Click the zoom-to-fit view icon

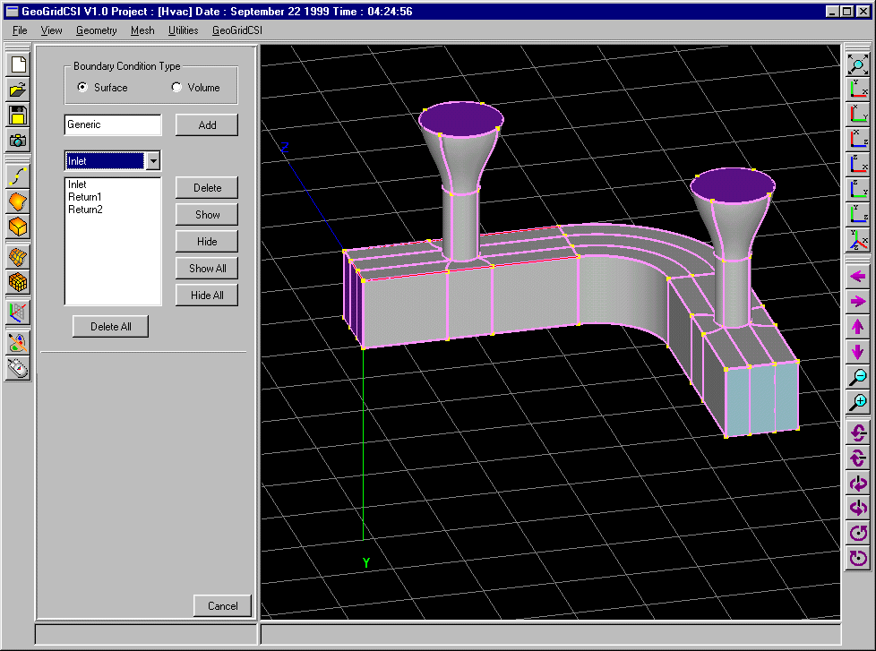858,64
